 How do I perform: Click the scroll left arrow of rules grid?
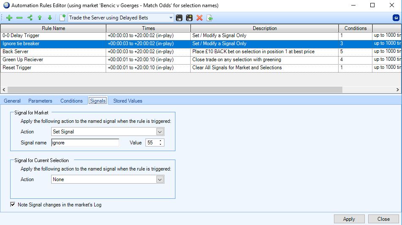tap(4, 89)
